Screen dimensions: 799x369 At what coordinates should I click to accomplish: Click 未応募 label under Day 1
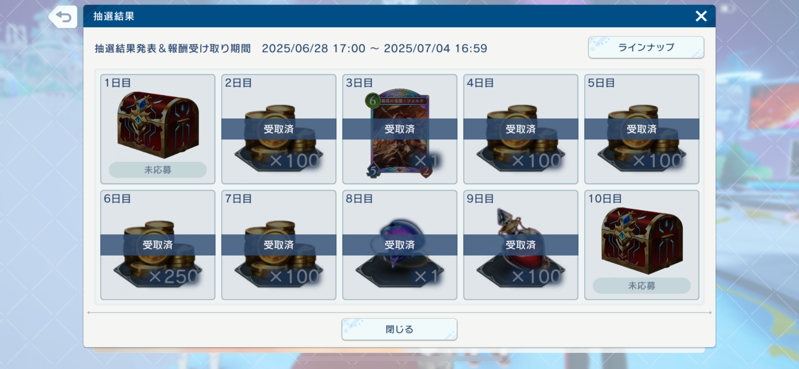click(x=158, y=170)
